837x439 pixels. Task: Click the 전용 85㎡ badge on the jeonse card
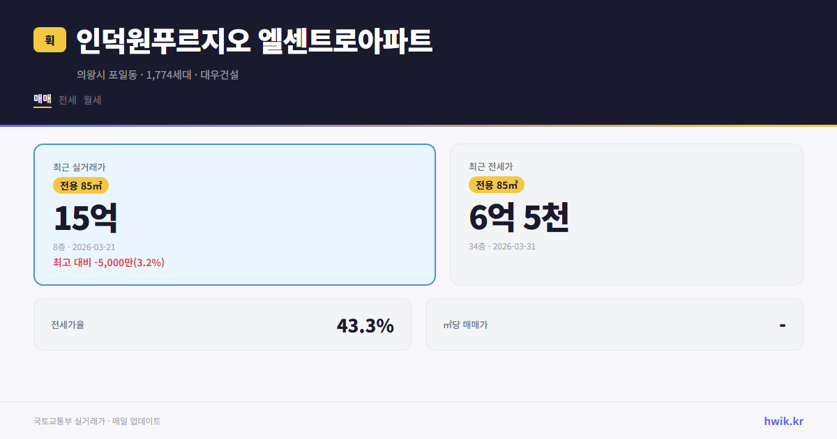[x=497, y=185]
